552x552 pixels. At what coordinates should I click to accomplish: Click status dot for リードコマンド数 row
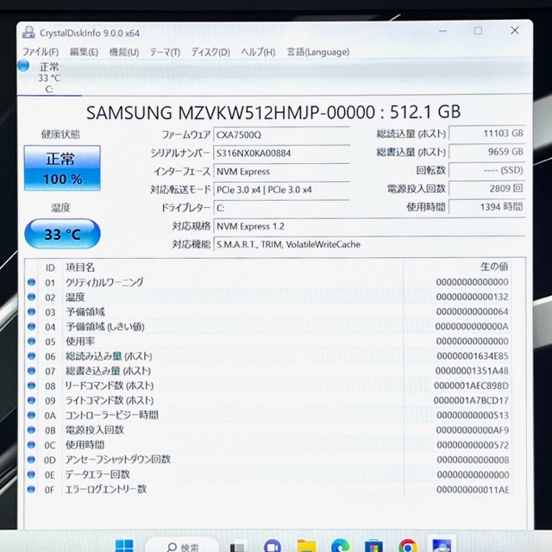pos(31,386)
